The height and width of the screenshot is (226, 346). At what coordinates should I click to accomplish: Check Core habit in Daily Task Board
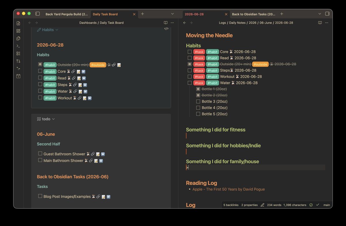click(x=40, y=71)
